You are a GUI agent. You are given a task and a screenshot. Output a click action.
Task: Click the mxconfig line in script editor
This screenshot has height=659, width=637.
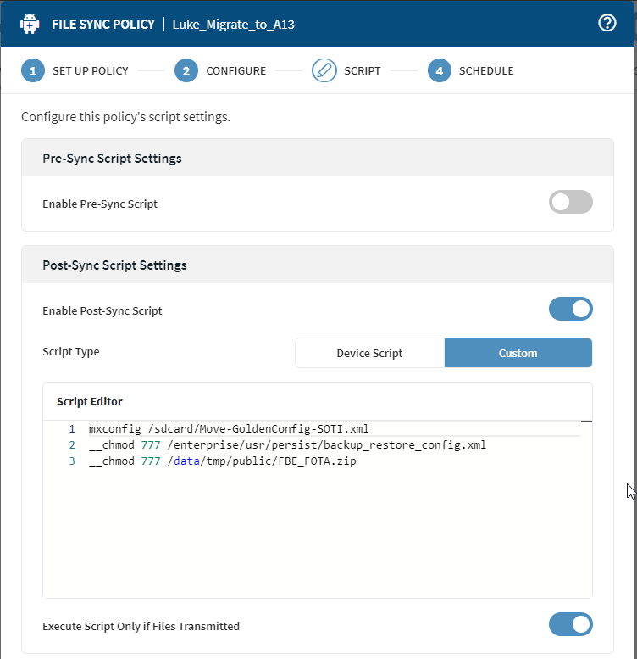click(229, 428)
